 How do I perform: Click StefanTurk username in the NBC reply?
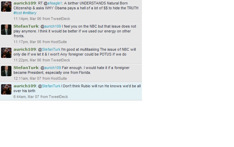tap(26, 26)
